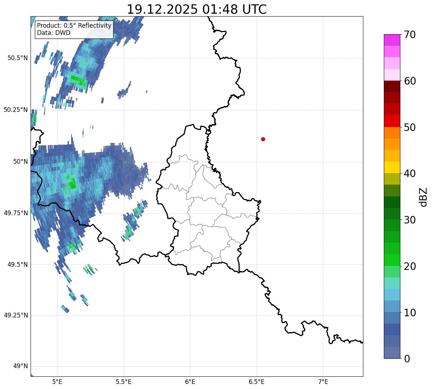Click the 50°N latitude label
Viewport: 432px width, 389px height.
tap(21, 162)
